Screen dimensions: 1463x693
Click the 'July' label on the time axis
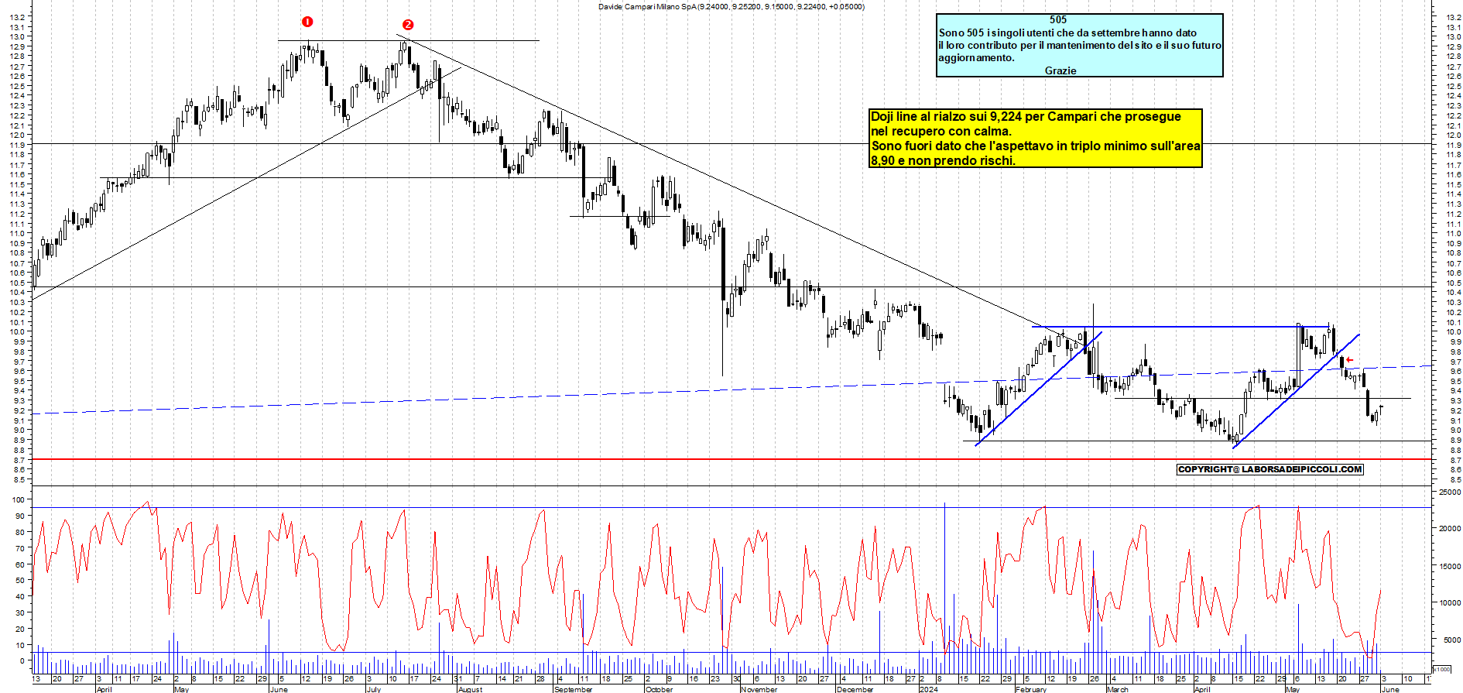pyautogui.click(x=373, y=689)
